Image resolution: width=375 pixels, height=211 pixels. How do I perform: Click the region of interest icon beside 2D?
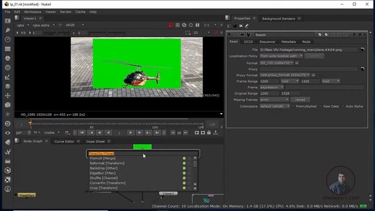(x=188, y=33)
